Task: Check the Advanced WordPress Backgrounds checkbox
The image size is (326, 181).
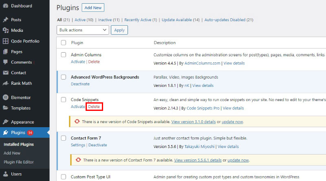Action: (64, 77)
